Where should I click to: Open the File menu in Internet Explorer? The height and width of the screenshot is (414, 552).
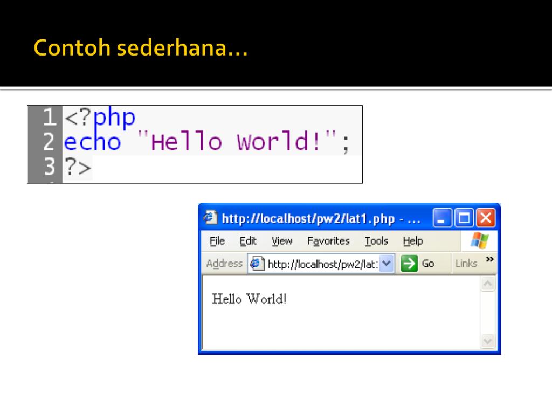click(x=217, y=241)
